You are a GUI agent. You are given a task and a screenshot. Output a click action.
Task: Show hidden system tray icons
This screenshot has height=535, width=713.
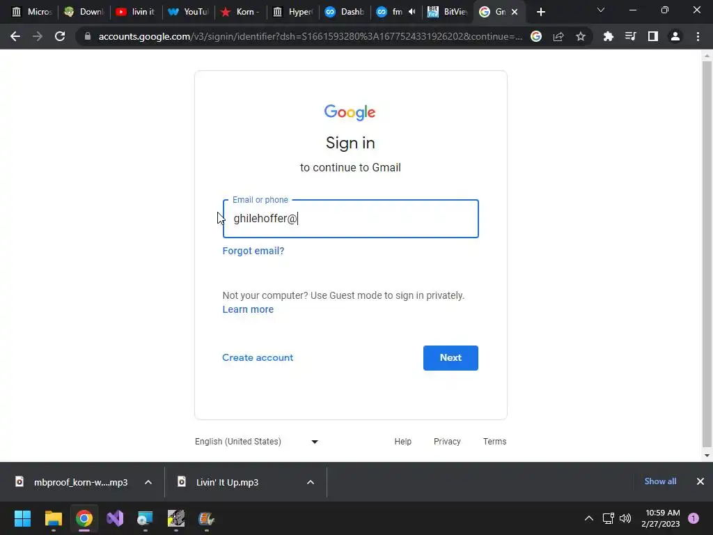point(589,518)
